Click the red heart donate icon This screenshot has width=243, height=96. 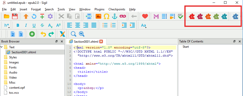tap(145, 16)
